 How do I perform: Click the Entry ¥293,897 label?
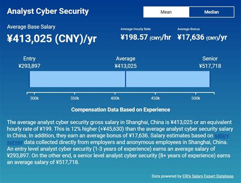(x=29, y=62)
